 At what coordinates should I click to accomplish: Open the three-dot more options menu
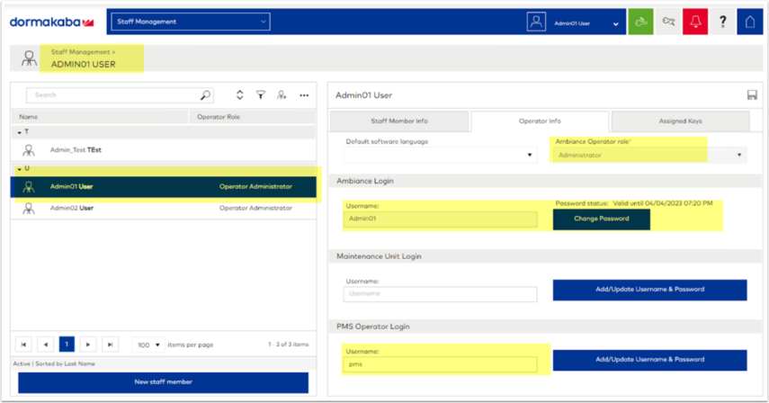304,95
